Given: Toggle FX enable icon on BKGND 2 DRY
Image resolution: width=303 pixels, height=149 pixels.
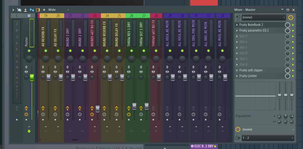Looking at the screenshot, I should (x=80, y=109).
